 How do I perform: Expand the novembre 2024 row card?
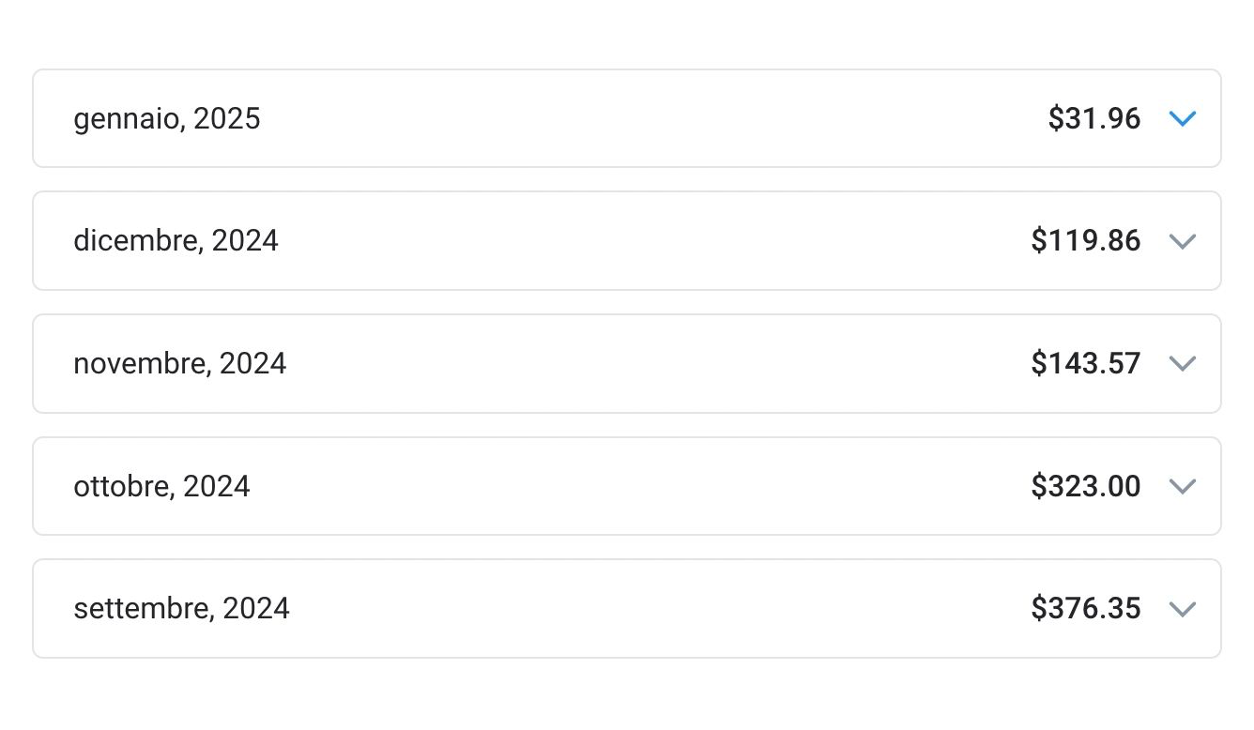click(627, 364)
